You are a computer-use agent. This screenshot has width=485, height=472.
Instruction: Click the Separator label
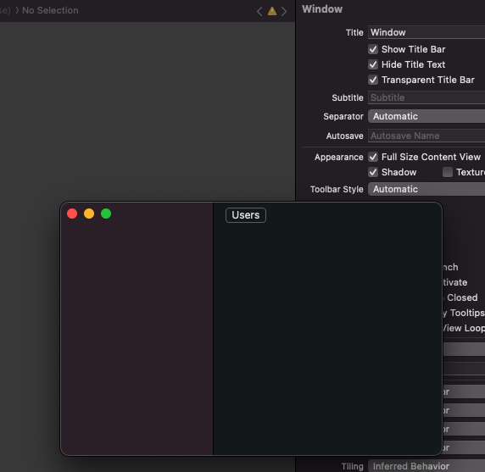tap(343, 117)
